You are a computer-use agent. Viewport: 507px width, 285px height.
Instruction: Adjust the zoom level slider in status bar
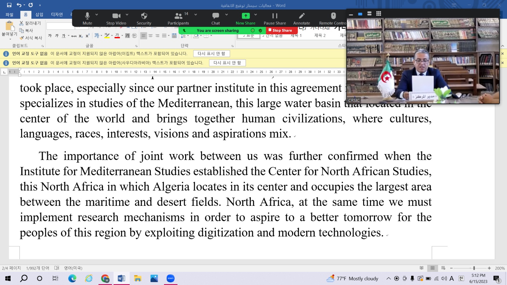coord(474,268)
